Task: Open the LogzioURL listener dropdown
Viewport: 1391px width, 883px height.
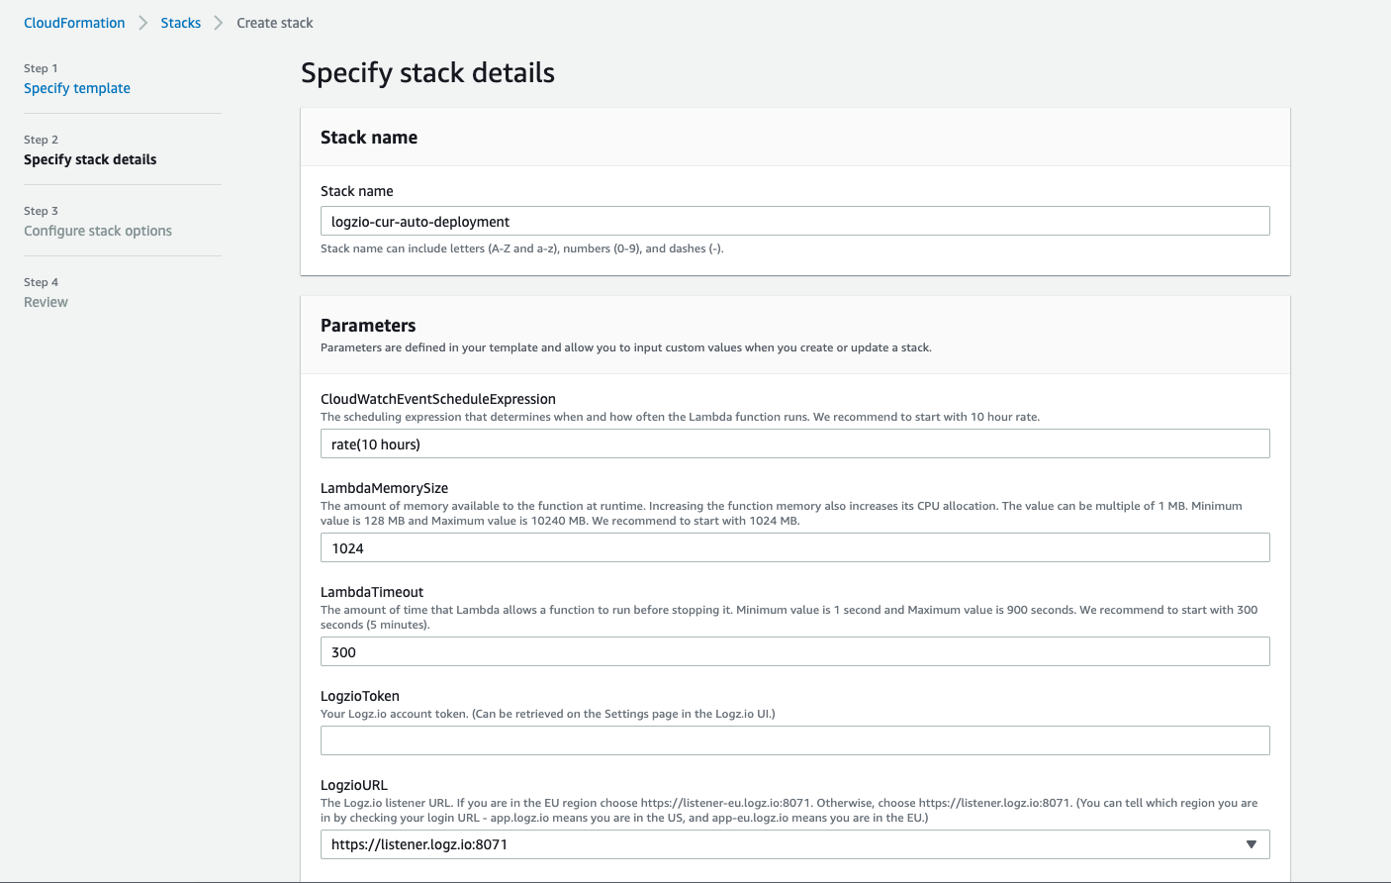Action: tap(782, 844)
